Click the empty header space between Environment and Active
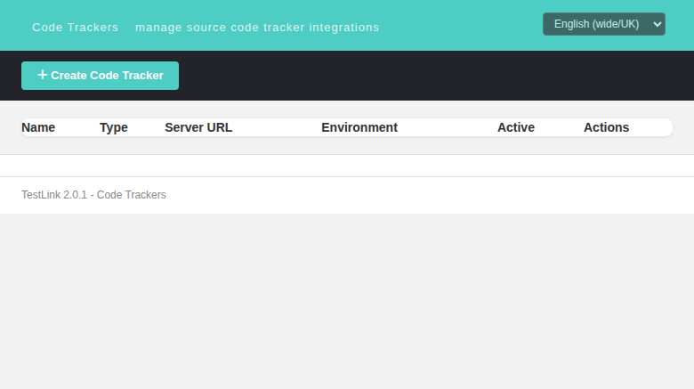 pyautogui.click(x=448, y=127)
